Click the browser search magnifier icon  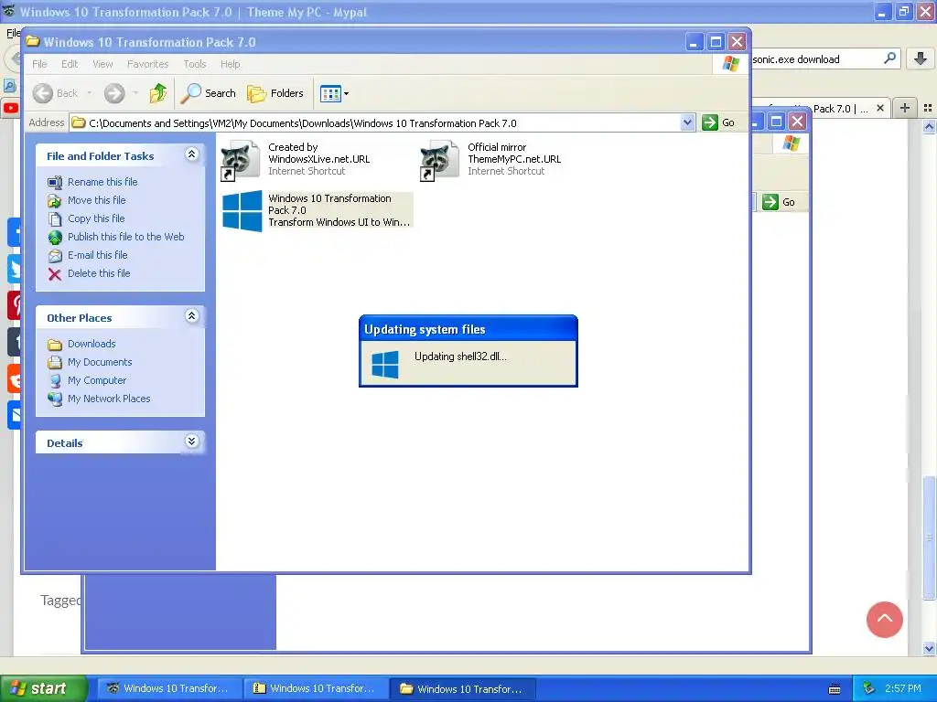(889, 58)
